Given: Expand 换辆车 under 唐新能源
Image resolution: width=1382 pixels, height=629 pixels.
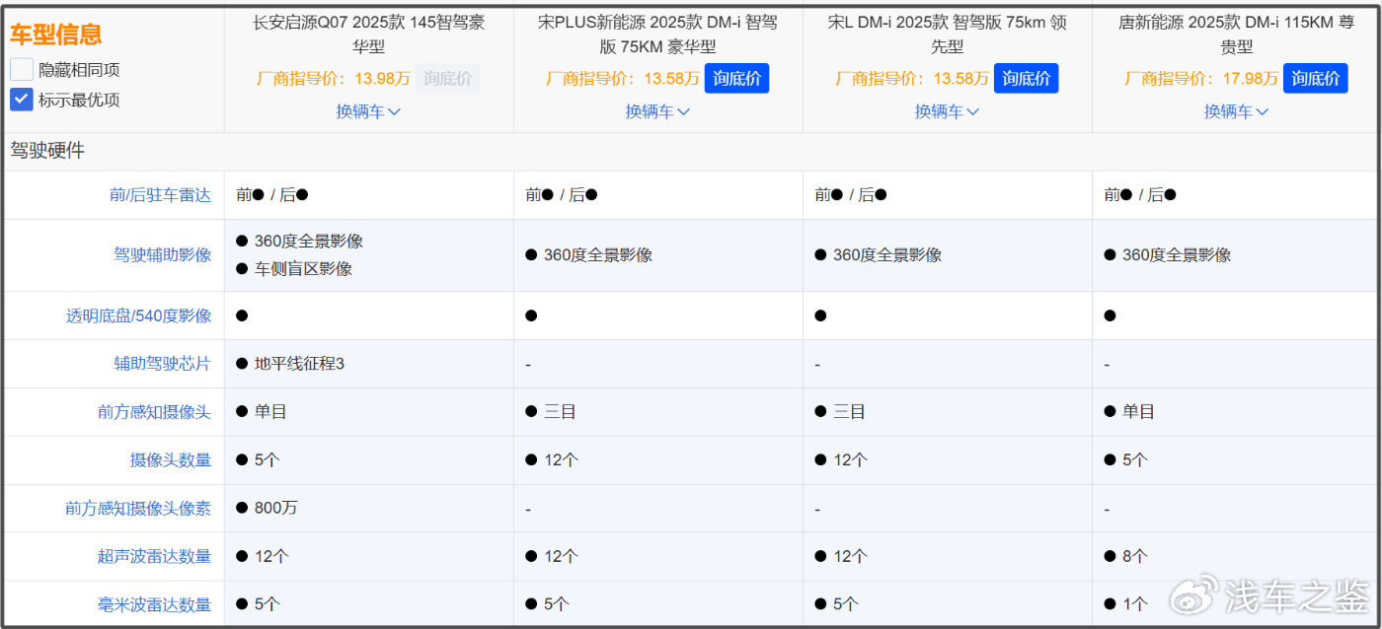Looking at the screenshot, I should tap(1236, 111).
